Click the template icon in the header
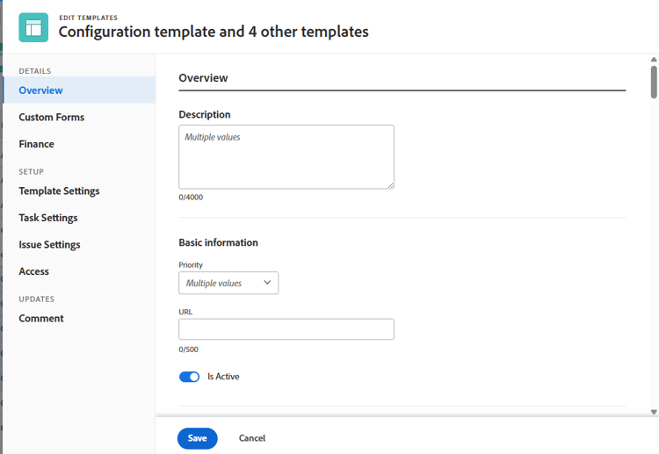 click(x=33, y=27)
